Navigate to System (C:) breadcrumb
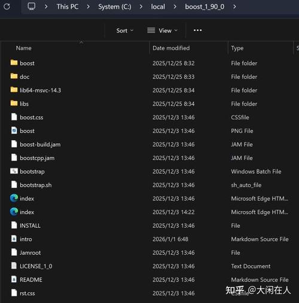Screen dimensions: 299x303 pyautogui.click(x=115, y=7)
